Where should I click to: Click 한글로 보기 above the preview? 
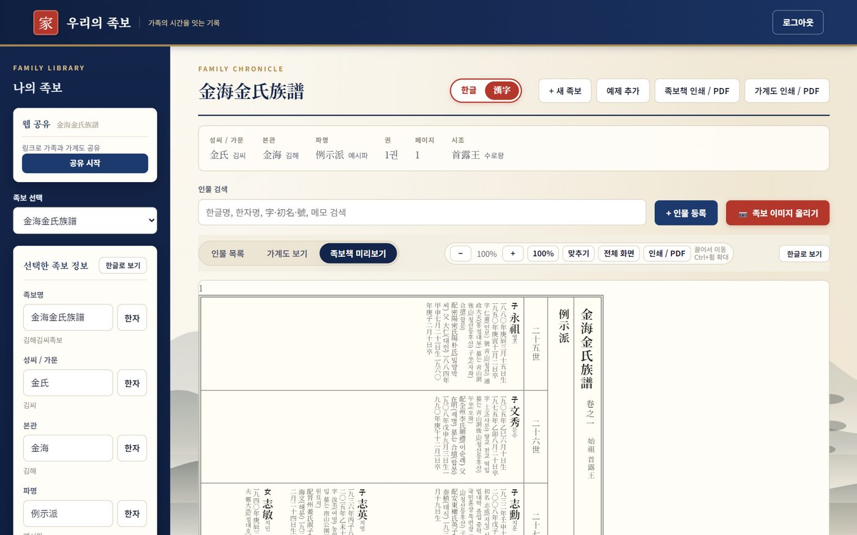pyautogui.click(x=804, y=254)
